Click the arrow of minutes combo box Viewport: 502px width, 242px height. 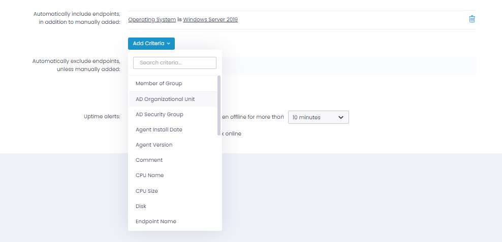(x=341, y=117)
